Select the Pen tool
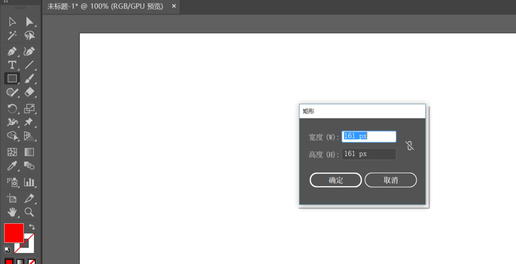The height and width of the screenshot is (264, 516). coord(12,52)
